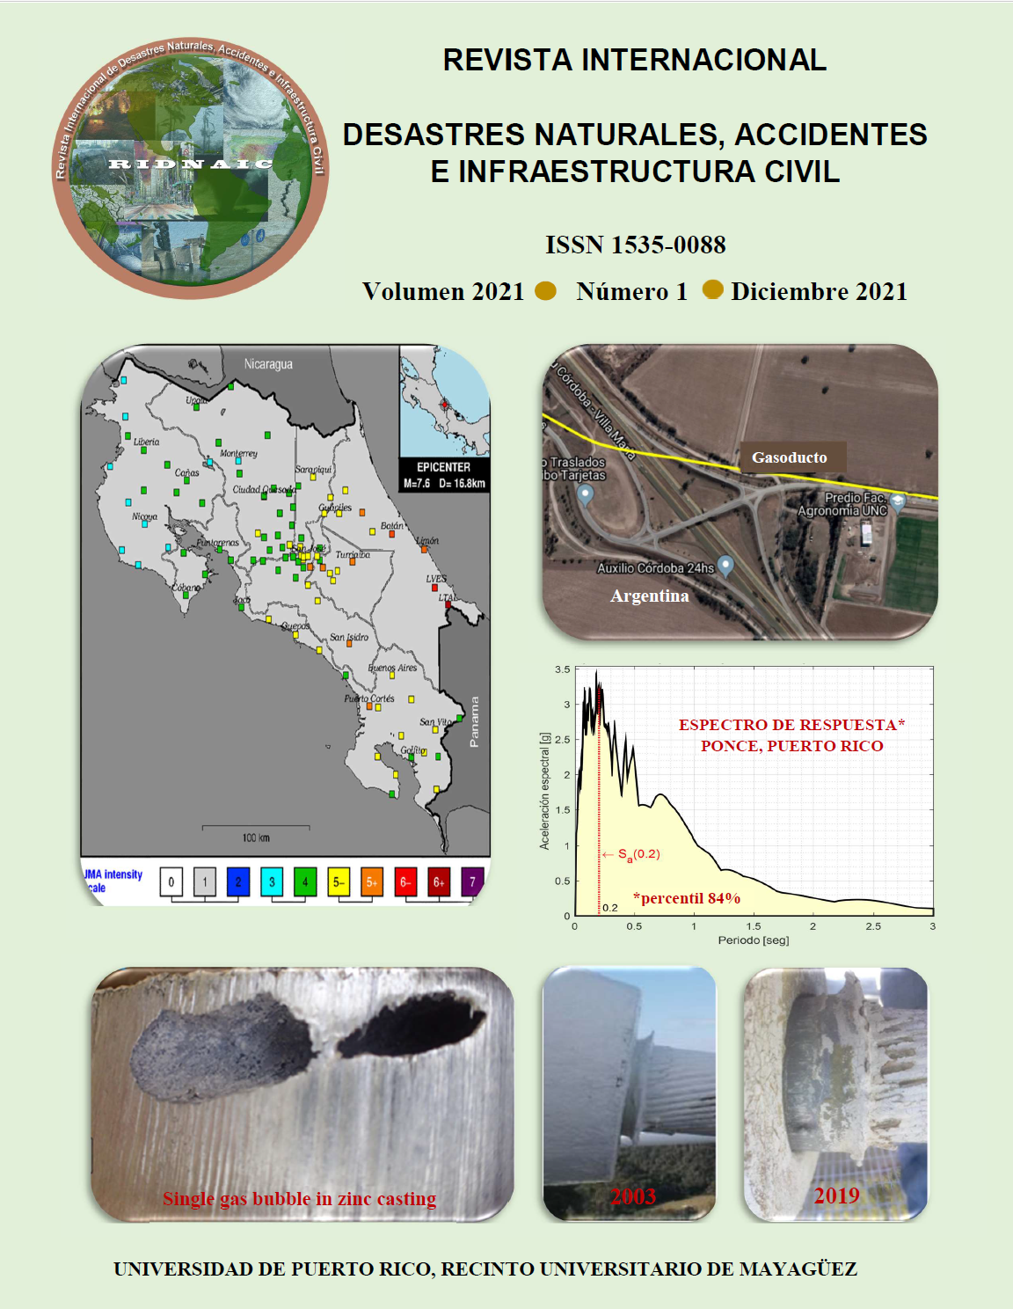Click the "100 km" scale bar label

coord(256,837)
